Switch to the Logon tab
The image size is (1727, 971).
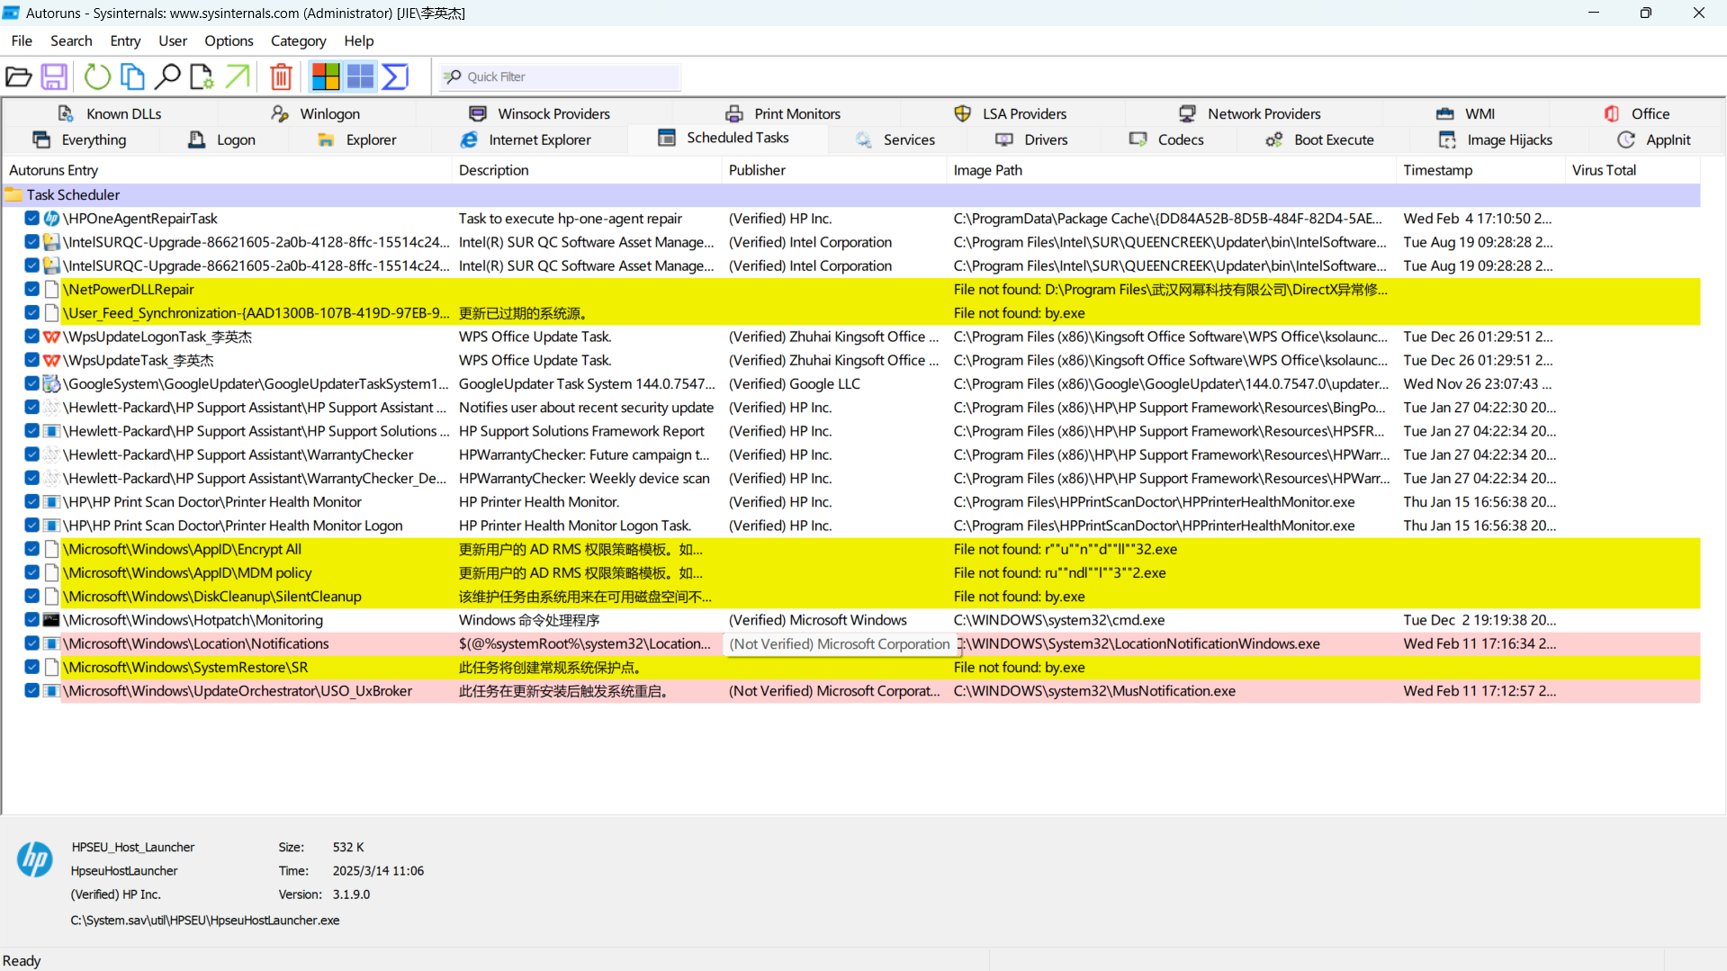pyautogui.click(x=222, y=139)
